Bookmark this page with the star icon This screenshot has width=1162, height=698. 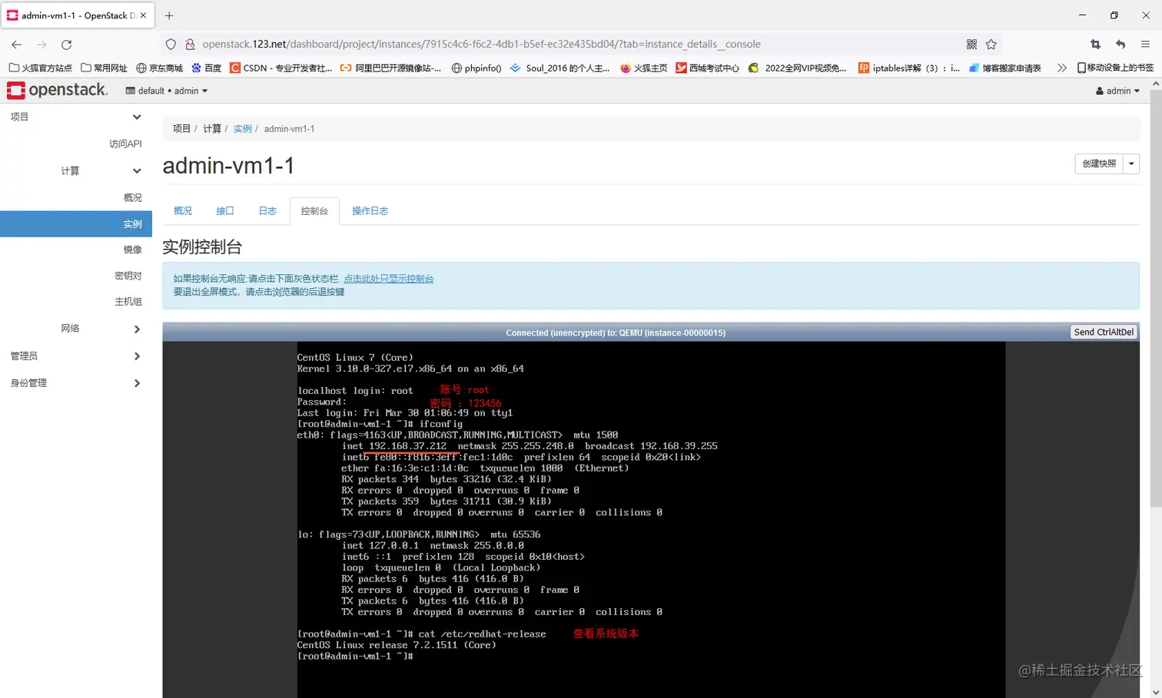(x=991, y=45)
